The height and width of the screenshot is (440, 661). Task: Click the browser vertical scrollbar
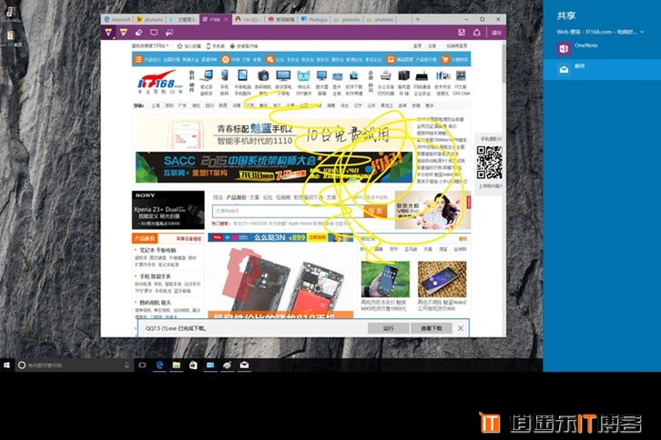click(x=503, y=63)
